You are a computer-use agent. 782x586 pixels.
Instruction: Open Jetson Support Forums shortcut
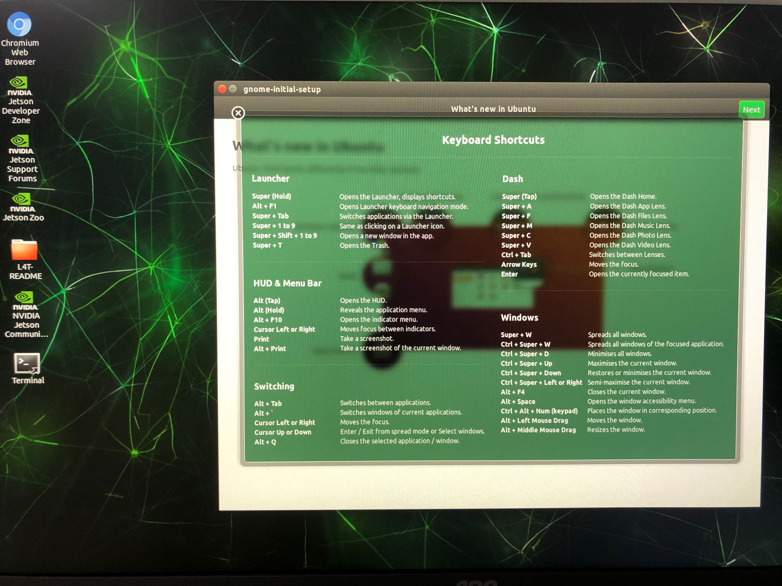coord(20,141)
